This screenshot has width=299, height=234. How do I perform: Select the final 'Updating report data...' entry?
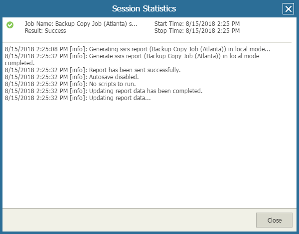click(x=120, y=98)
